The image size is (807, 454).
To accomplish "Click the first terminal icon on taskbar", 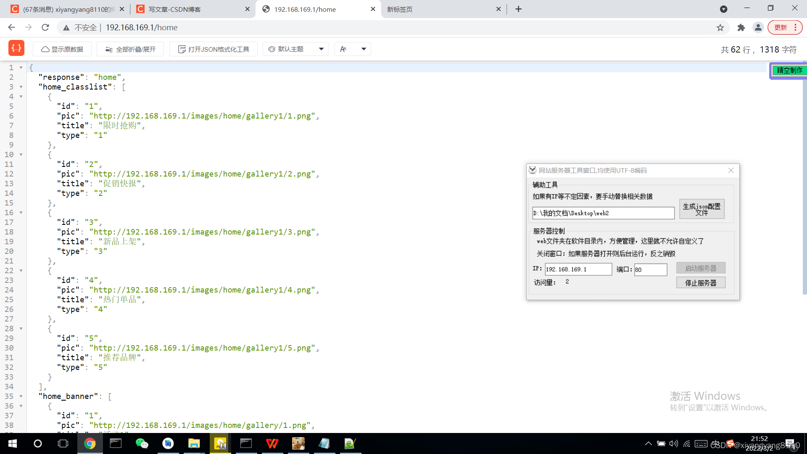I will point(116,443).
